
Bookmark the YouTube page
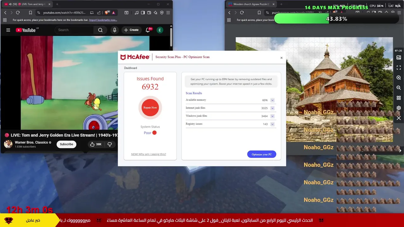(30, 13)
